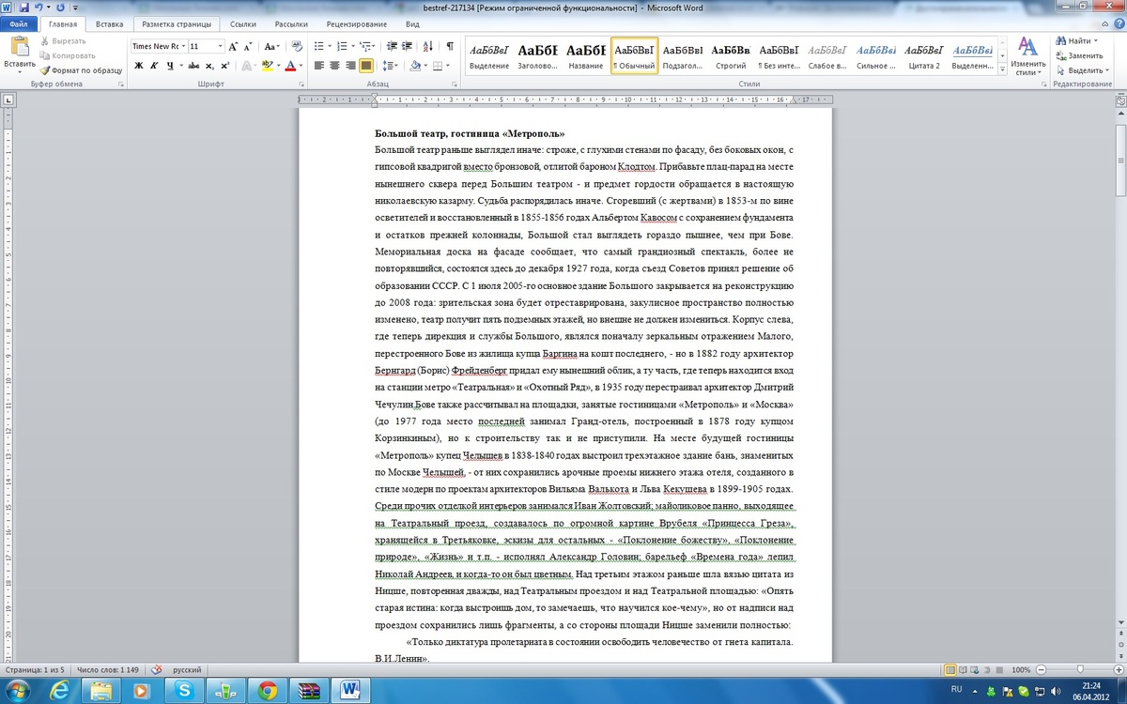Align text to the left

pyautogui.click(x=318, y=66)
